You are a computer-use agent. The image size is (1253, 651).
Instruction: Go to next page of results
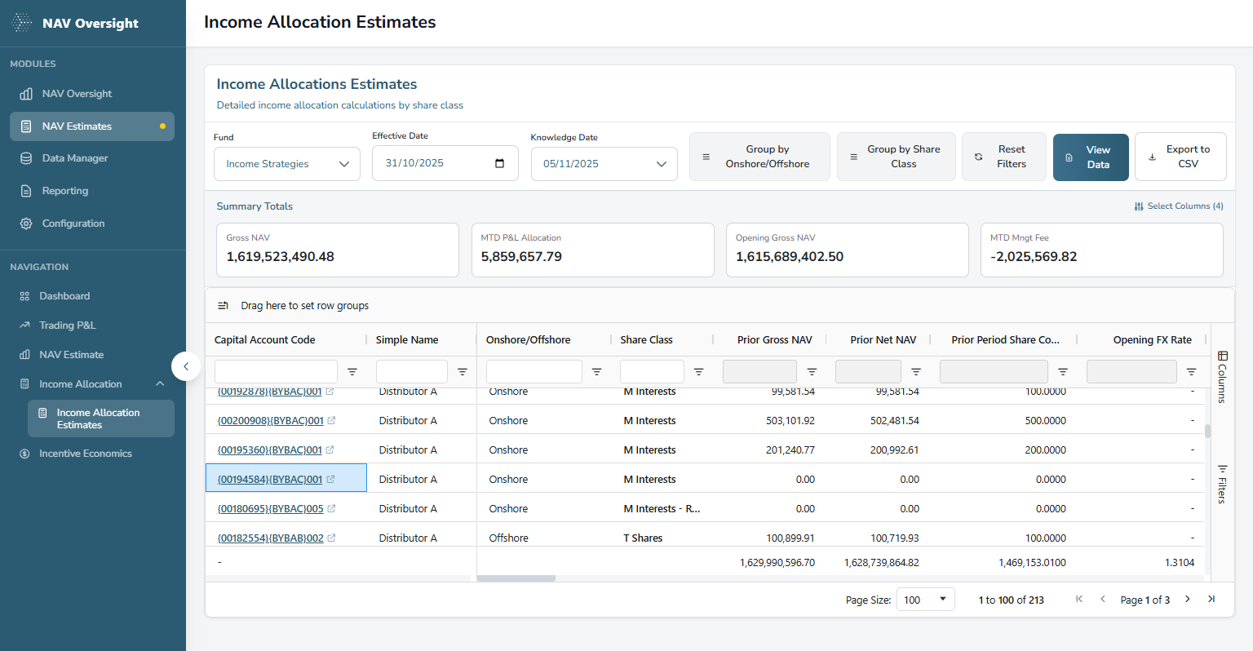(x=1188, y=600)
